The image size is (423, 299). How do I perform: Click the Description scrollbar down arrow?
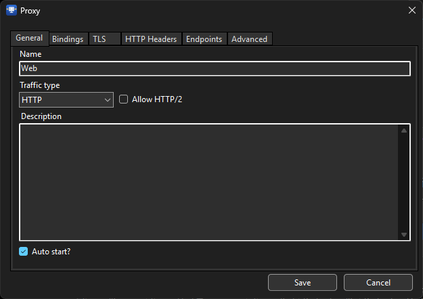pos(404,235)
